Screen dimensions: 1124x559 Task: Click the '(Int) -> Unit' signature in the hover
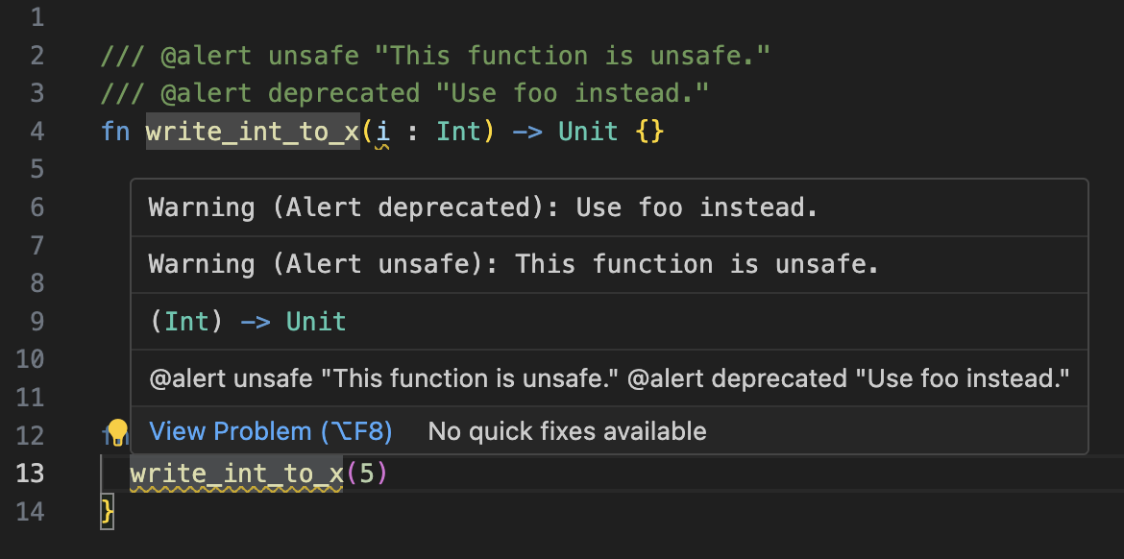248,322
